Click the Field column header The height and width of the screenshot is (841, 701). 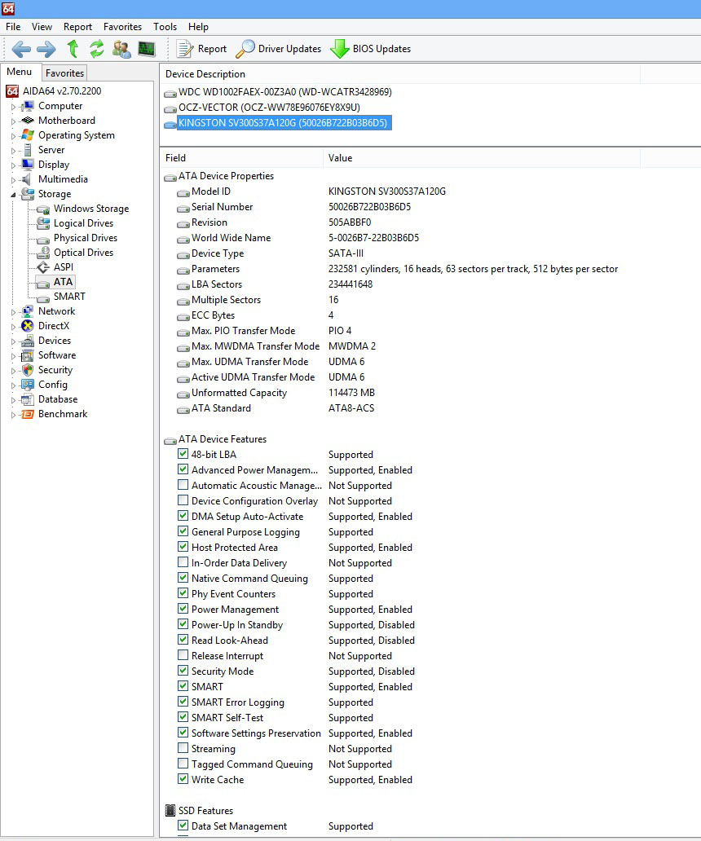[241, 158]
